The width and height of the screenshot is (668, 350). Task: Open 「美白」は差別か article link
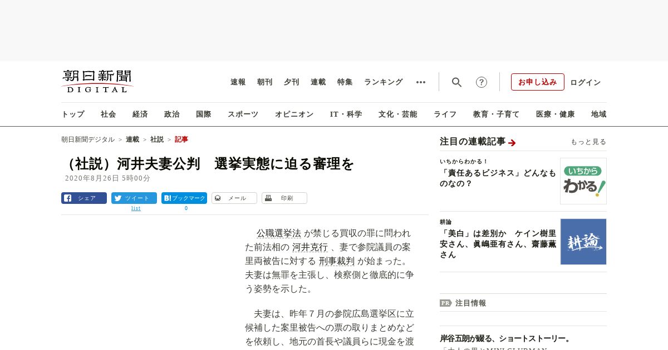[498, 244]
